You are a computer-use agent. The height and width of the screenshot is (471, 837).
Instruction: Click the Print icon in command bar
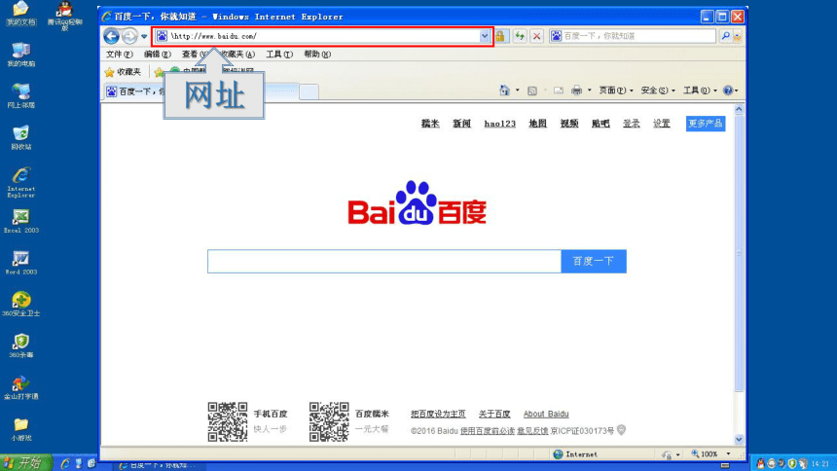576,91
